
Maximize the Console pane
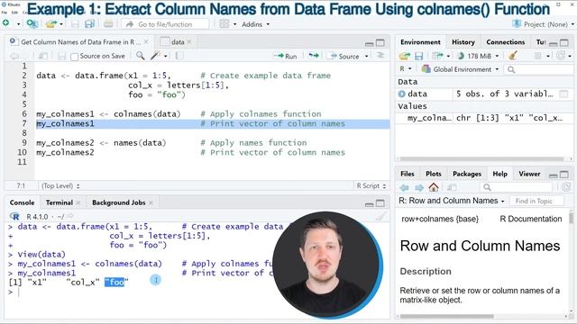[x=380, y=202]
